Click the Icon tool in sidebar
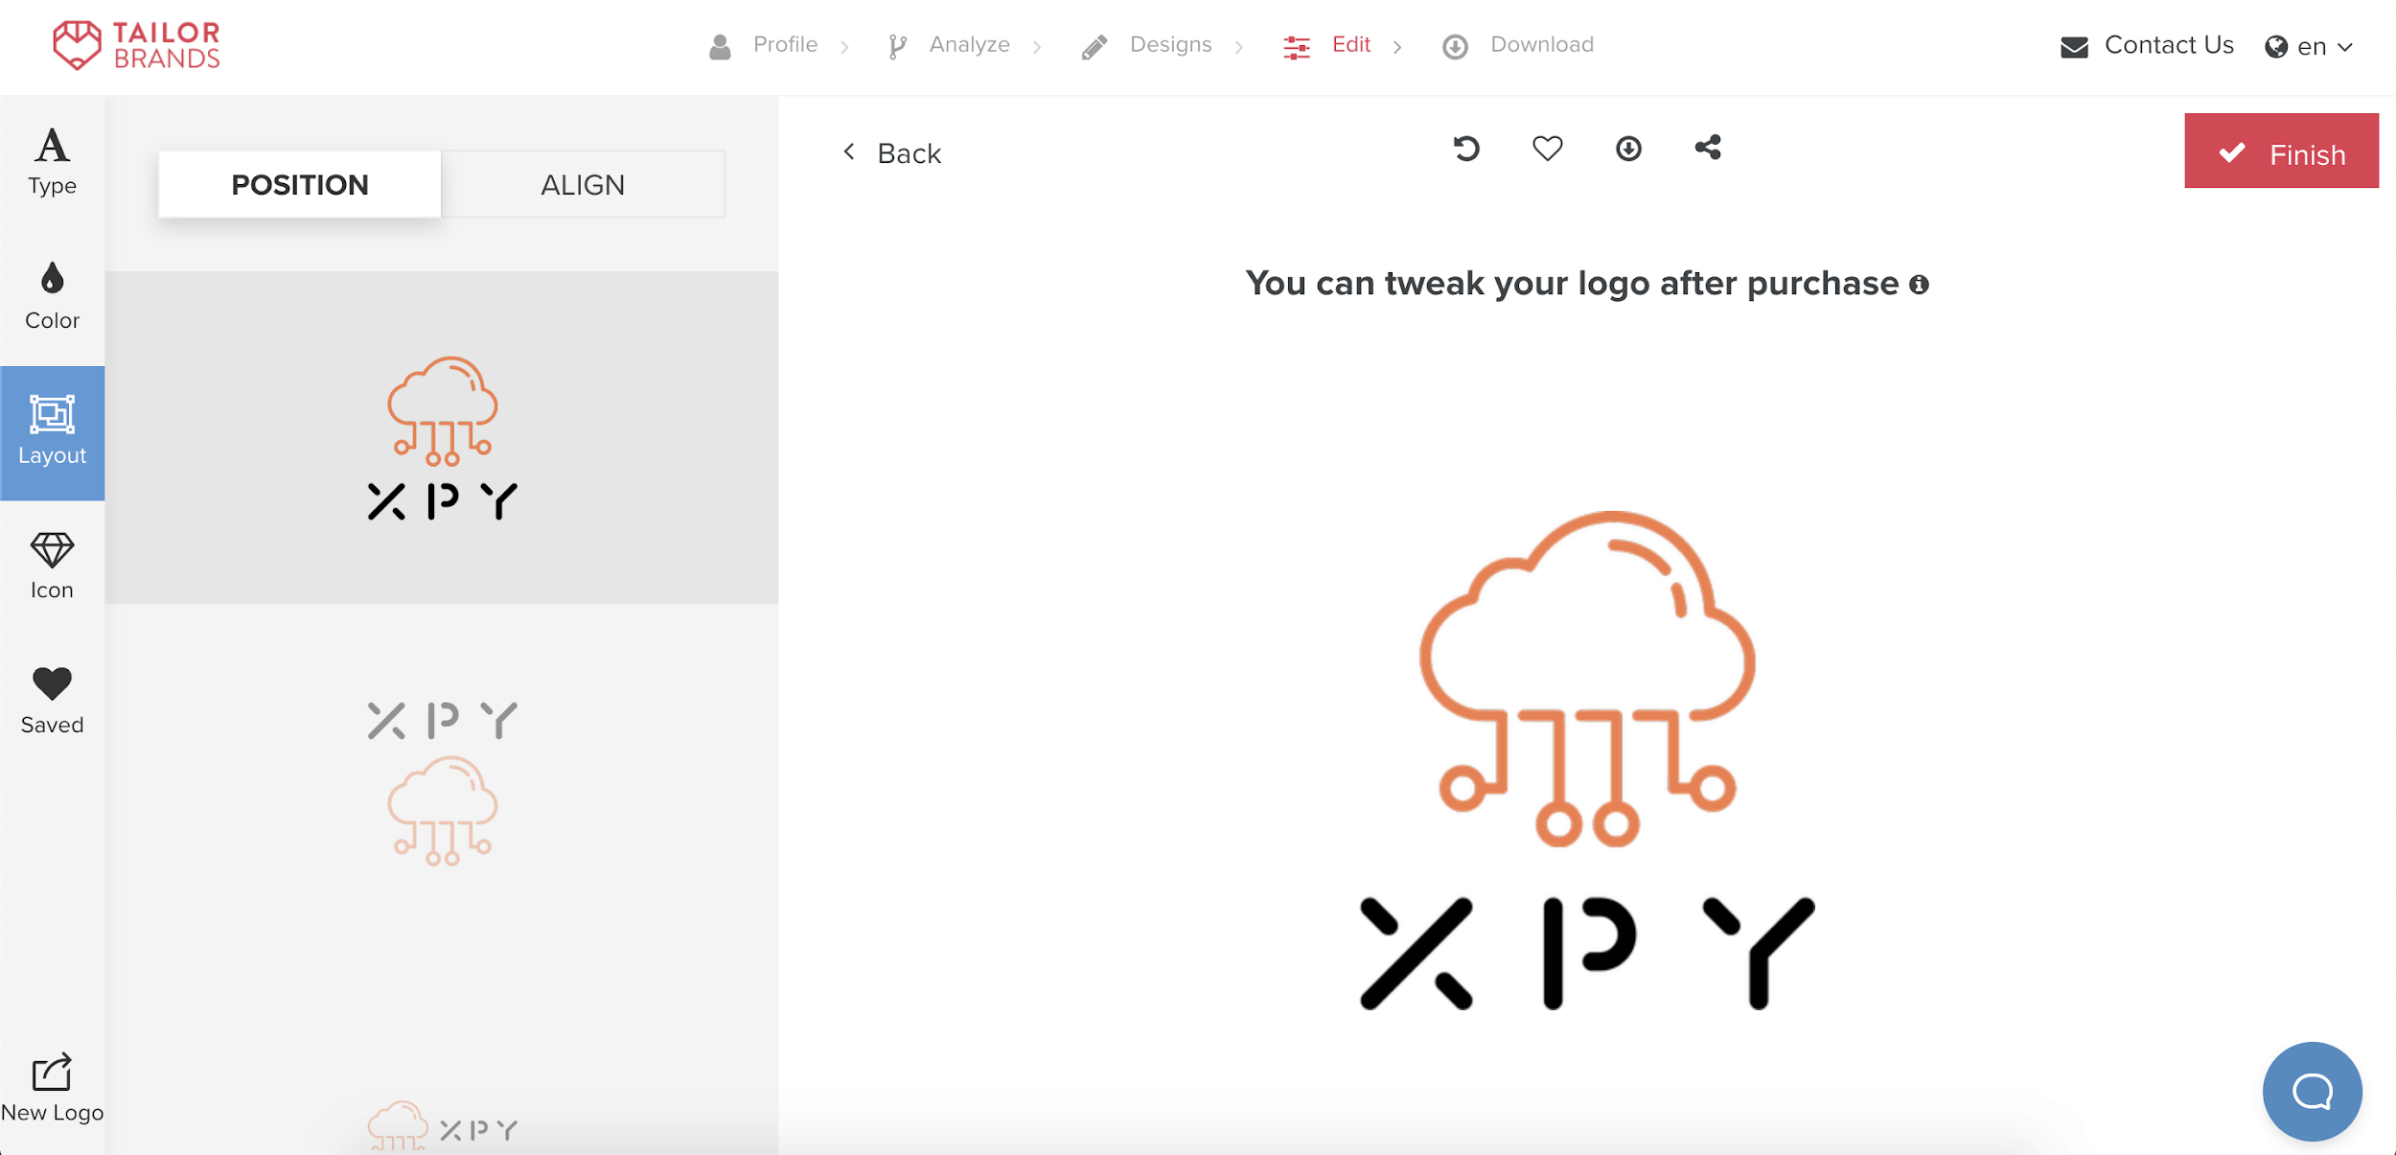2396x1155 pixels. point(54,563)
